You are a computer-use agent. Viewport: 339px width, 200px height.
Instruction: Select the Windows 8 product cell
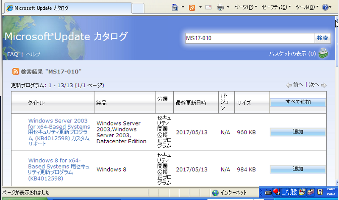click(x=111, y=169)
